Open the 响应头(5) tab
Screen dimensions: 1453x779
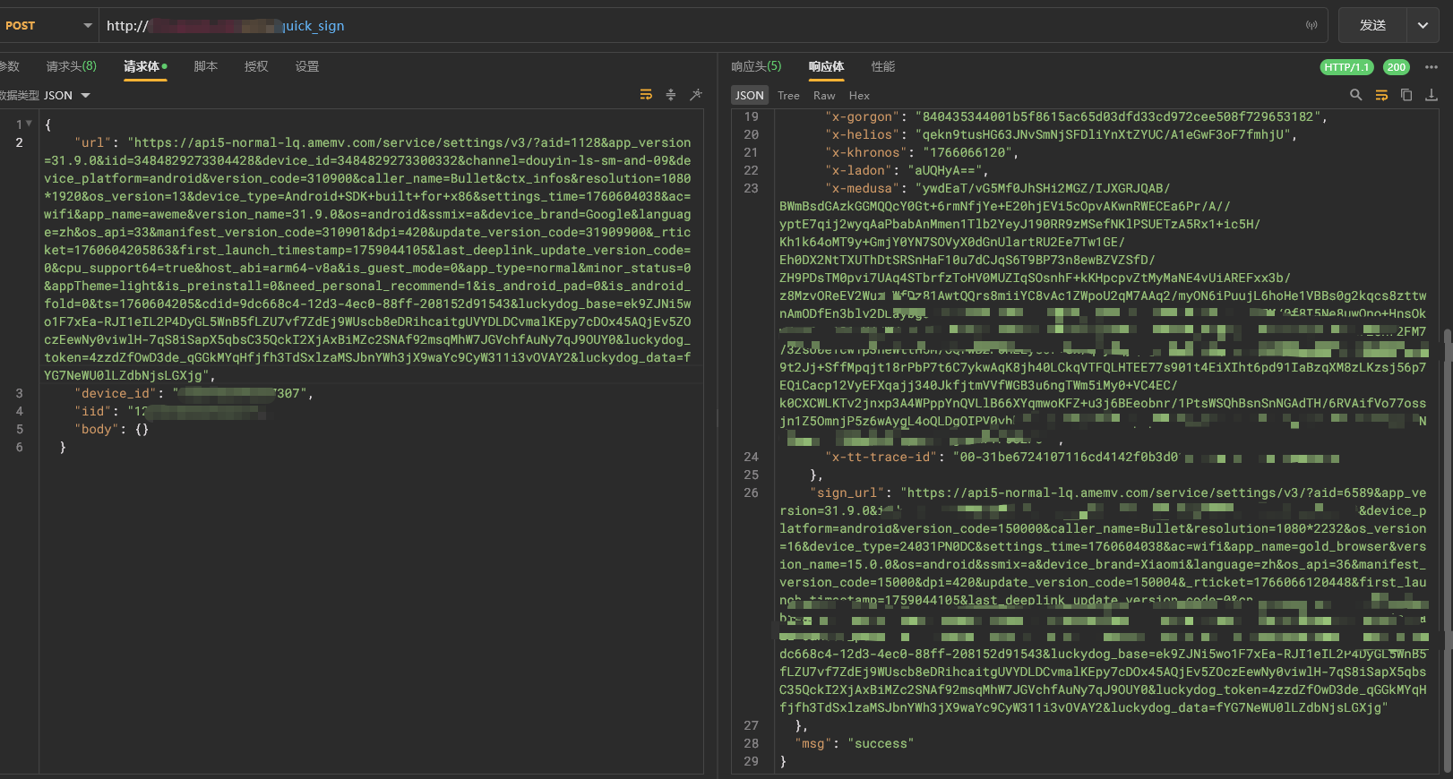click(756, 66)
